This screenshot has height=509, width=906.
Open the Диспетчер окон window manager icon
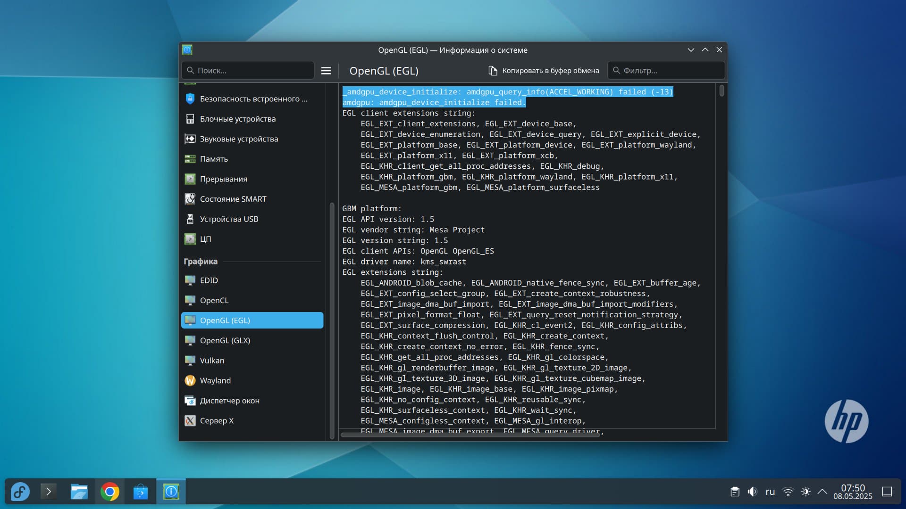click(x=190, y=401)
